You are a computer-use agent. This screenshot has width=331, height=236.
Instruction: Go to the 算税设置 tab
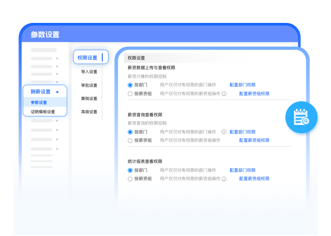click(x=89, y=99)
